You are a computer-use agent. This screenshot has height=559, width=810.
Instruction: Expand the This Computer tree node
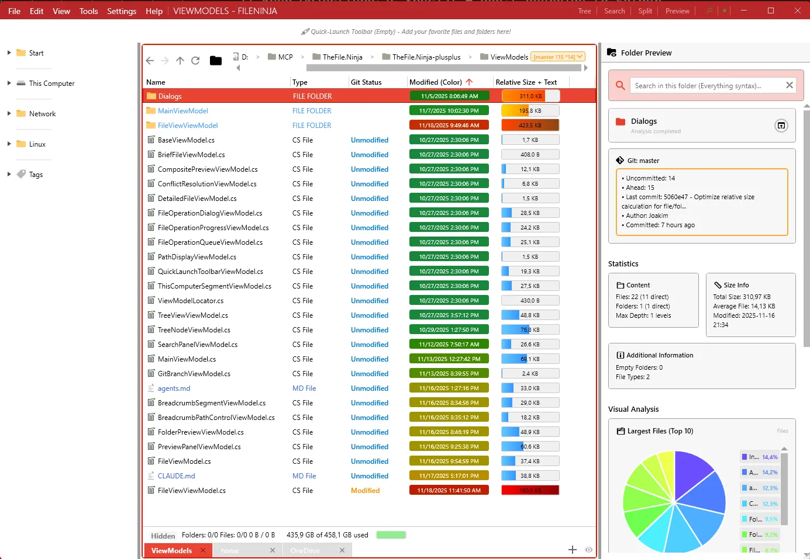(9, 83)
